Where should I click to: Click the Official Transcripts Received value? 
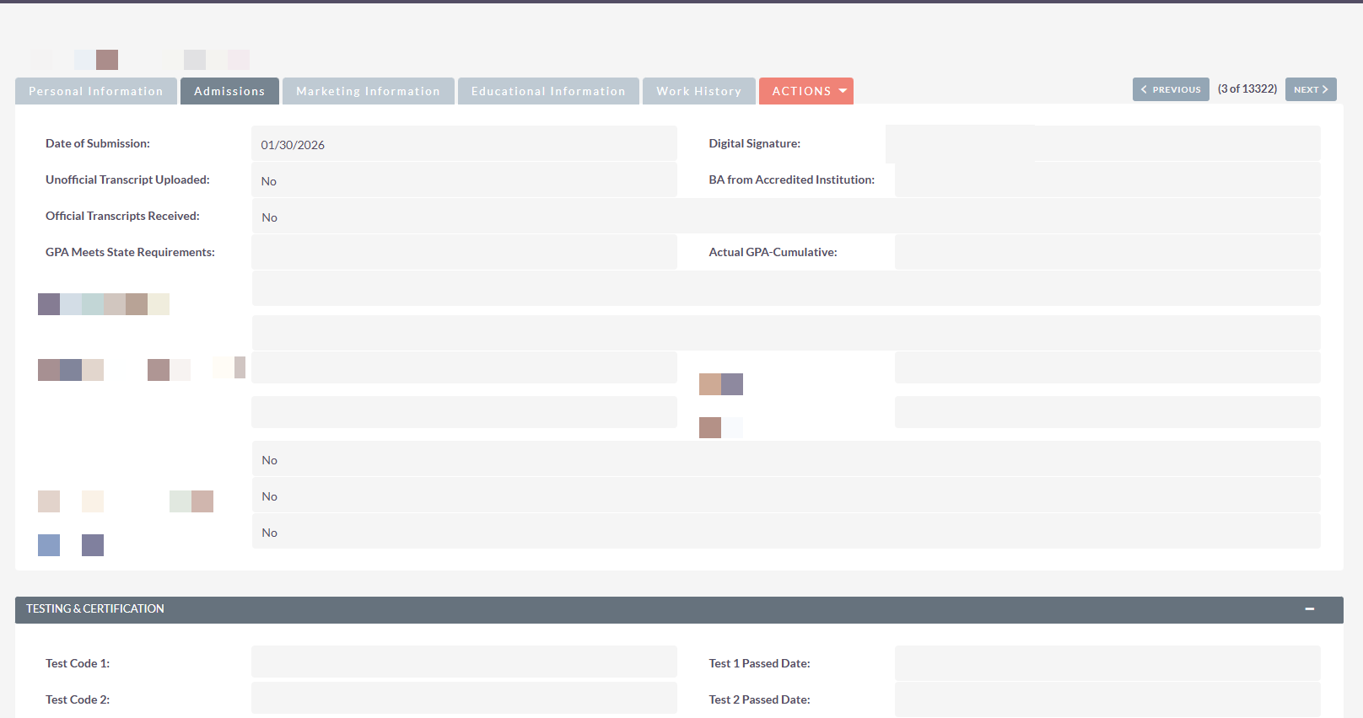(x=784, y=217)
